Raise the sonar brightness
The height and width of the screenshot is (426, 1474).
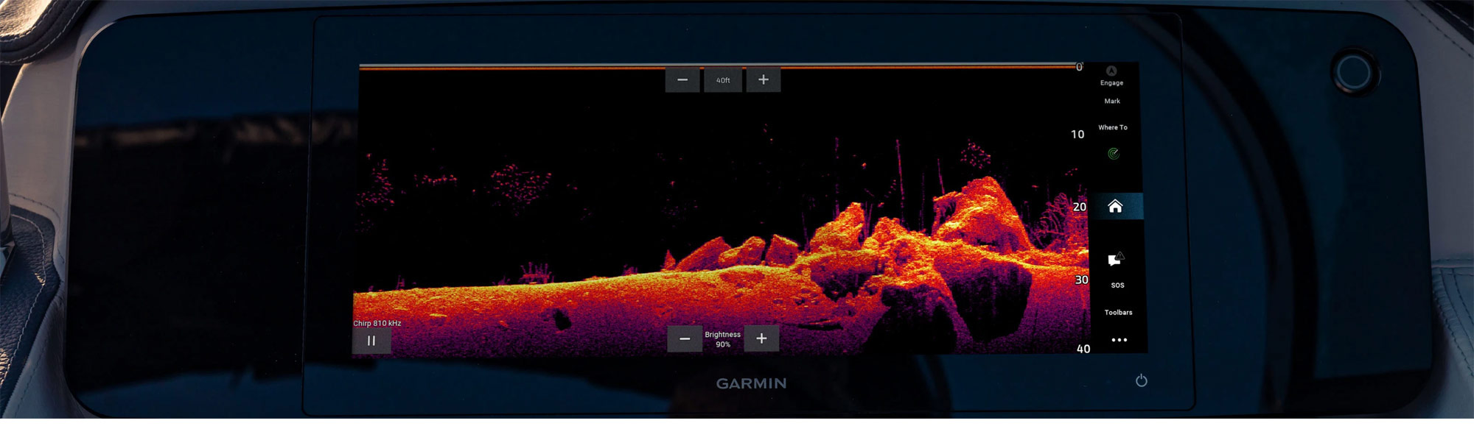[761, 338]
